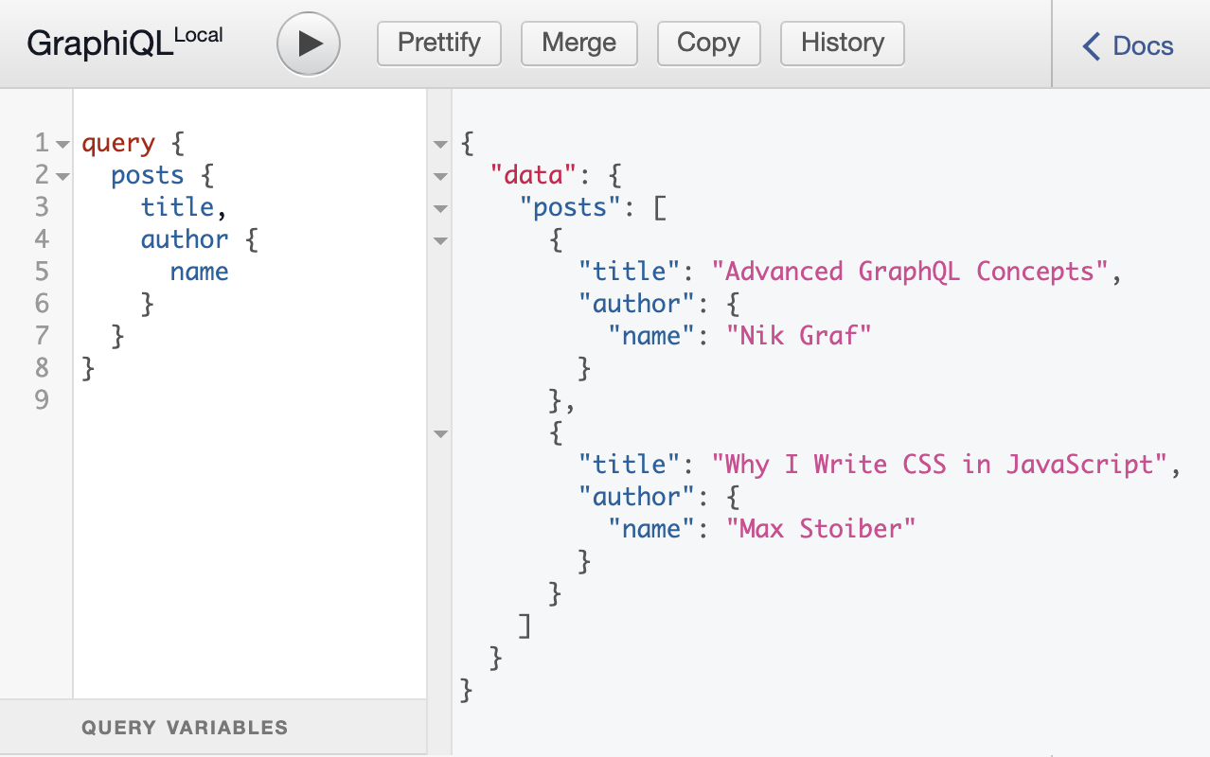This screenshot has height=757, width=1210.
Task: Click the title Why I Write CSS in JavaScript
Action: pos(942,464)
